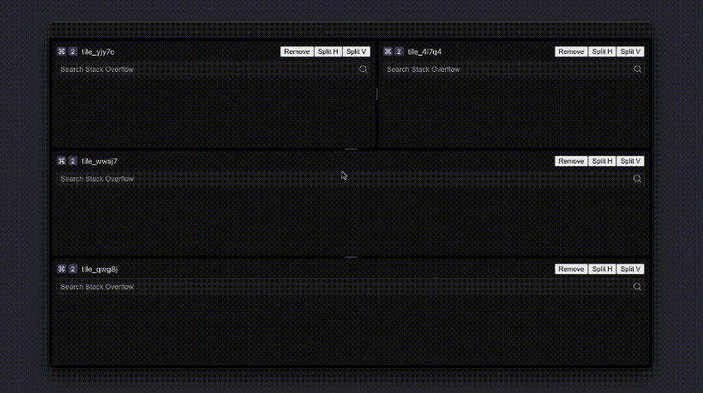The width and height of the screenshot is (703, 393).
Task: Focus the Search Stack Overflow field in tile_wwaj7
Action: tap(343, 179)
